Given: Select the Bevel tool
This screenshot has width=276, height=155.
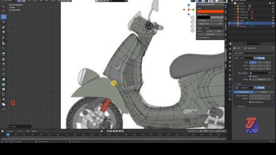Looking at the screenshot, I should [3, 64].
